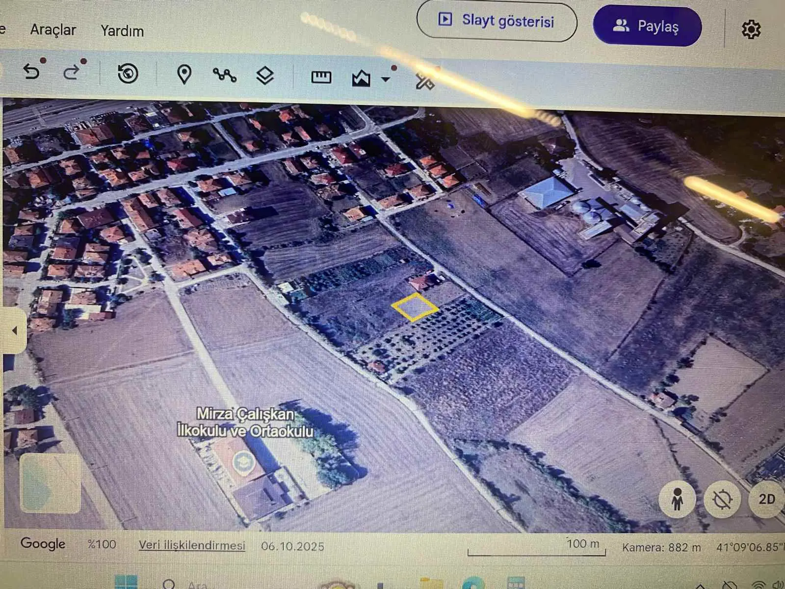Open File Explorer from the taskbar

click(x=431, y=584)
